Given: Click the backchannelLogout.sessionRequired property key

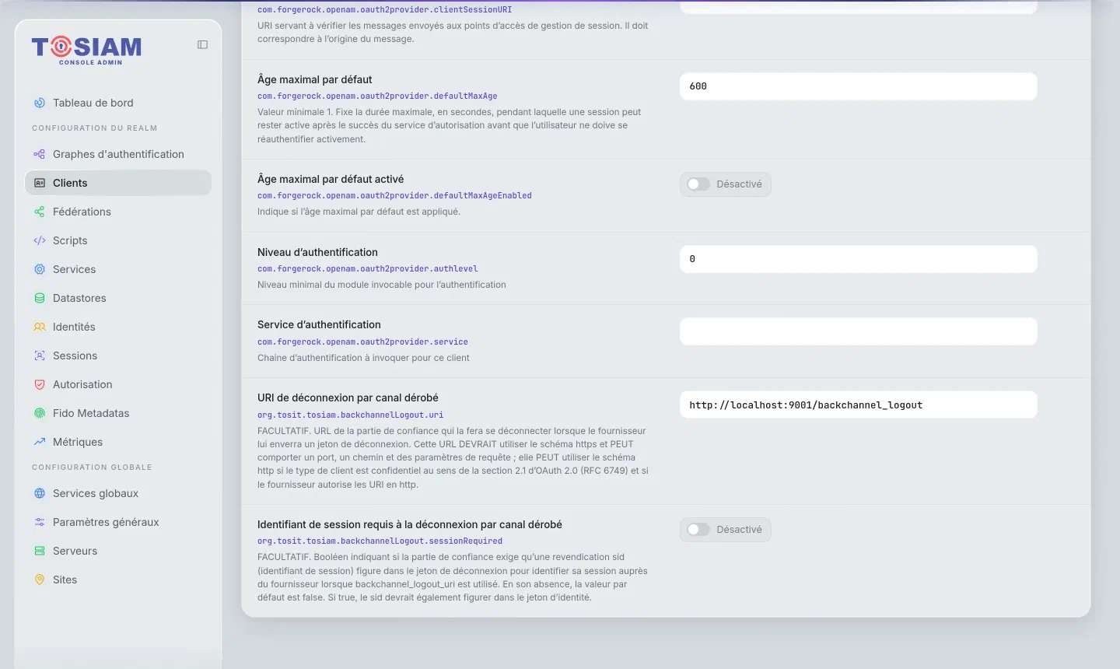Looking at the screenshot, I should 380,541.
